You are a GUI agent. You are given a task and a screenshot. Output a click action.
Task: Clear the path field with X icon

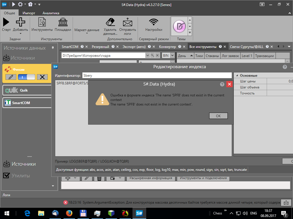tap(157, 55)
